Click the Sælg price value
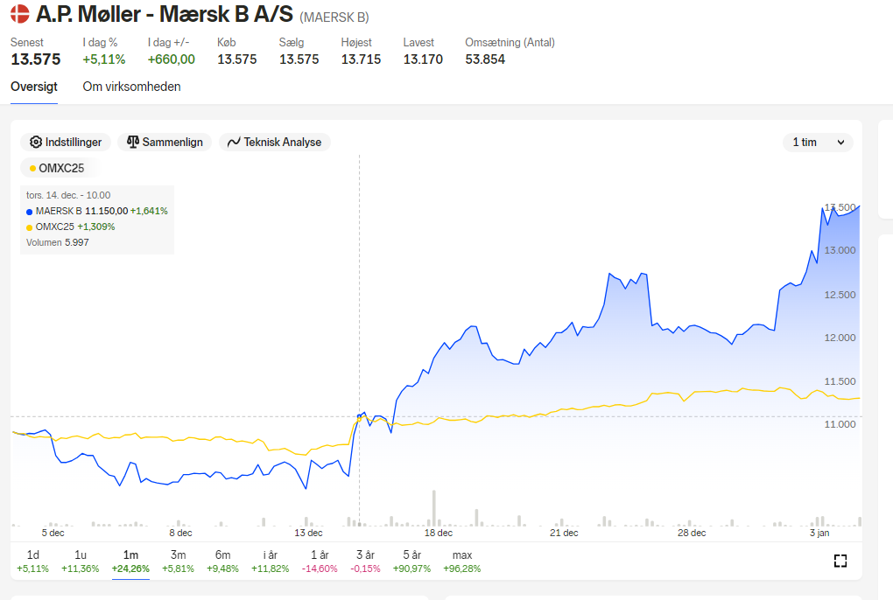Screen dimensions: 893x600 [299, 59]
